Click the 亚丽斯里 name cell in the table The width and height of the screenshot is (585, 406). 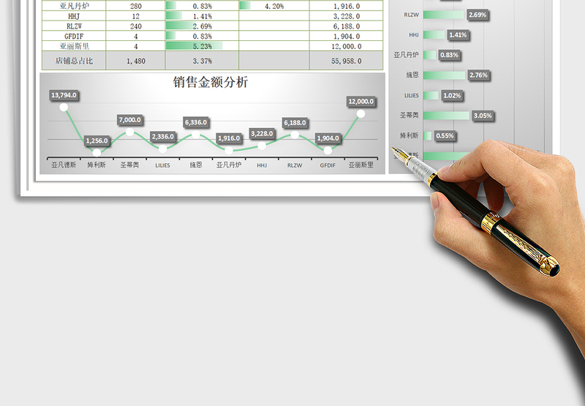point(74,46)
